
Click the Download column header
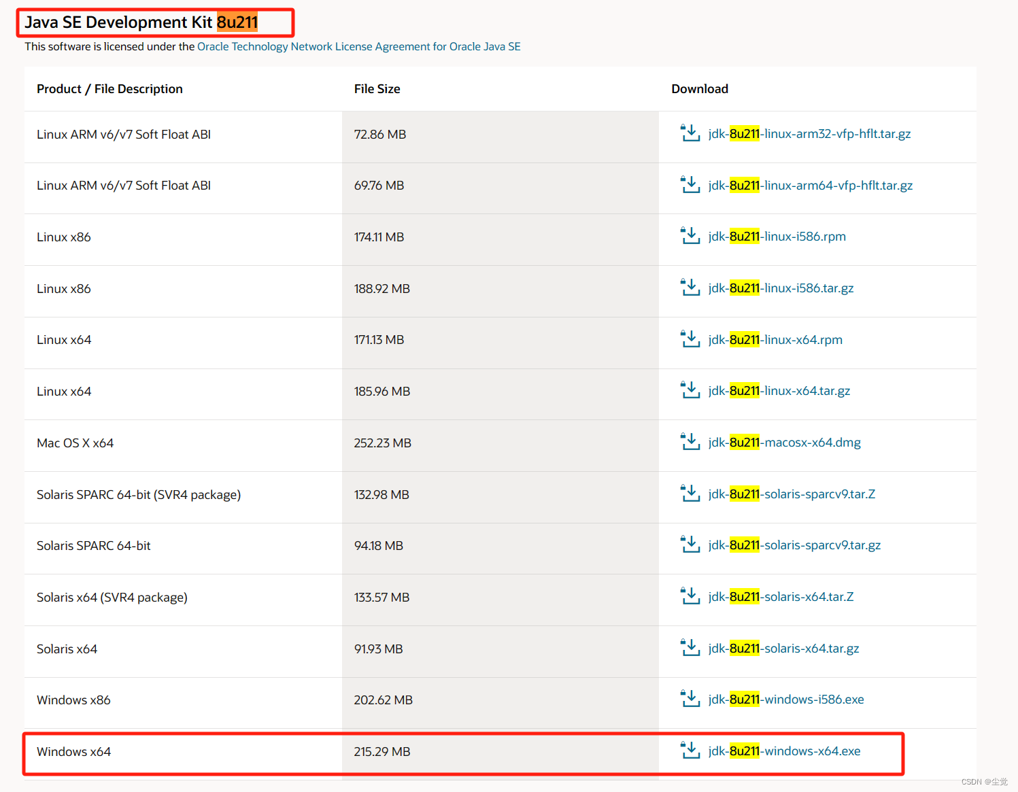[700, 89]
